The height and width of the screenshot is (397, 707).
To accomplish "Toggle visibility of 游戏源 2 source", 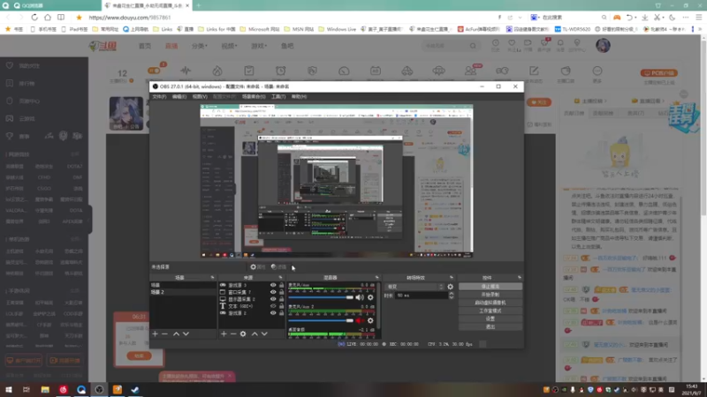I will 273,313.
